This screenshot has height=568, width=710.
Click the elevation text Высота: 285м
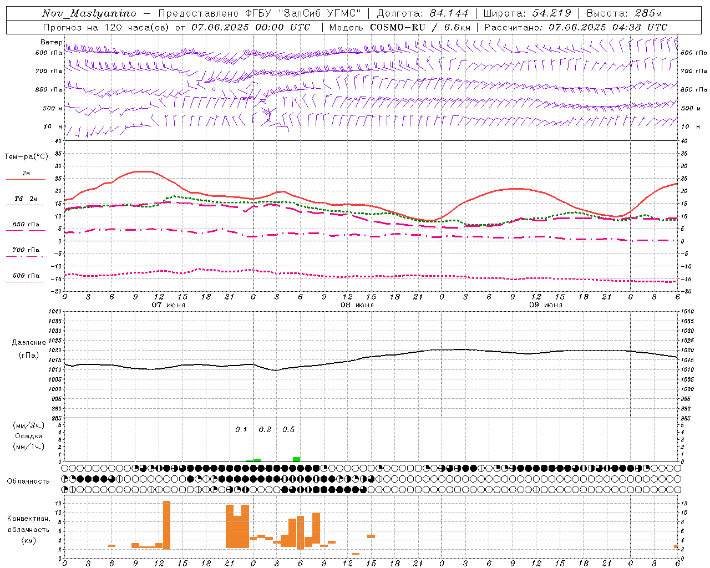click(624, 13)
